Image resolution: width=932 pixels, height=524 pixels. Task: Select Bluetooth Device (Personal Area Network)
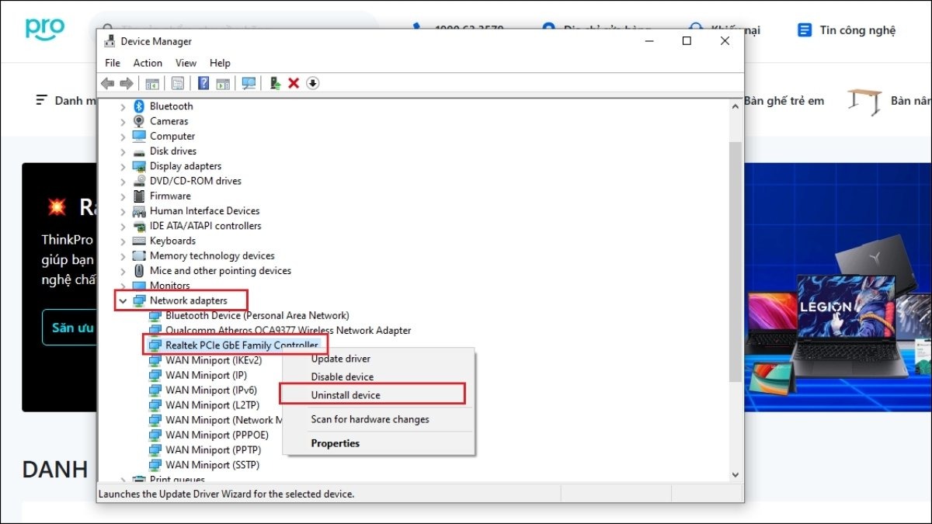(257, 316)
